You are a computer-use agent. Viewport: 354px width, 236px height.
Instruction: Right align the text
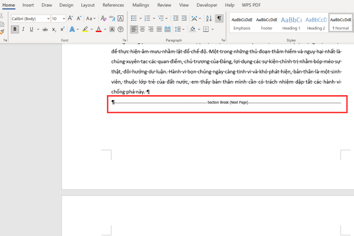[x=150, y=29]
